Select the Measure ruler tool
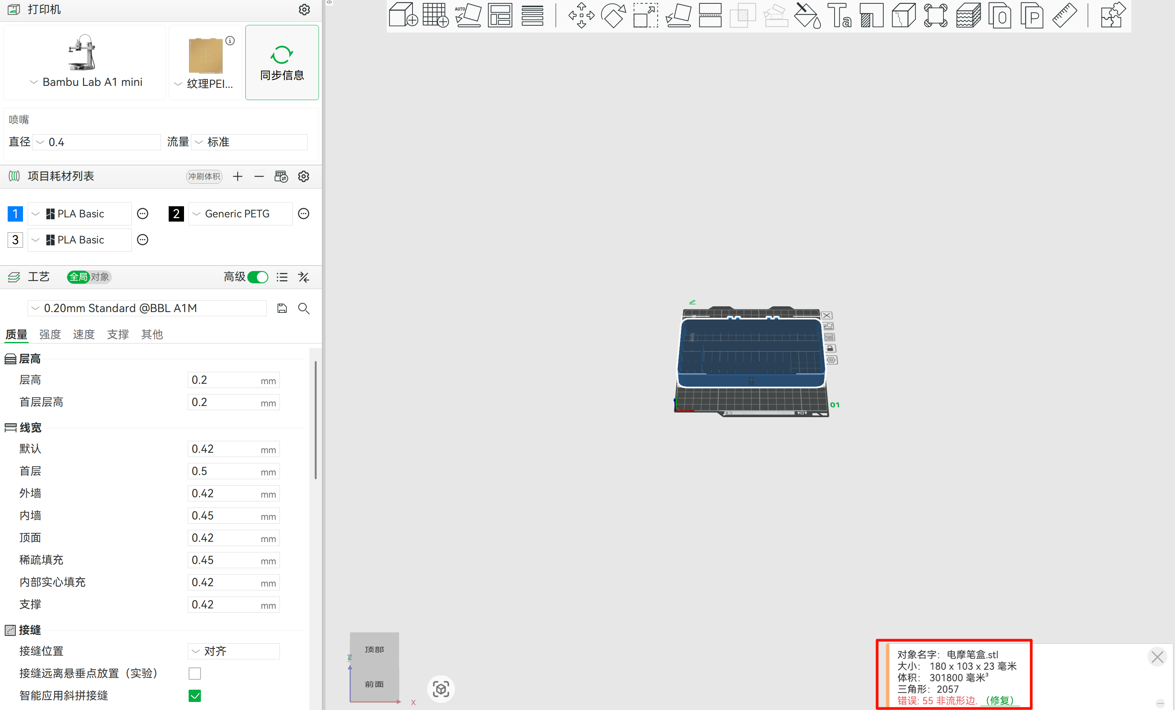Image resolution: width=1175 pixels, height=710 pixels. pos(1064,15)
